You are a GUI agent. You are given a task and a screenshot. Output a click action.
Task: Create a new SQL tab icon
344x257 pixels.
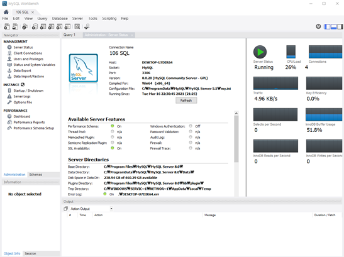(x=7, y=26)
